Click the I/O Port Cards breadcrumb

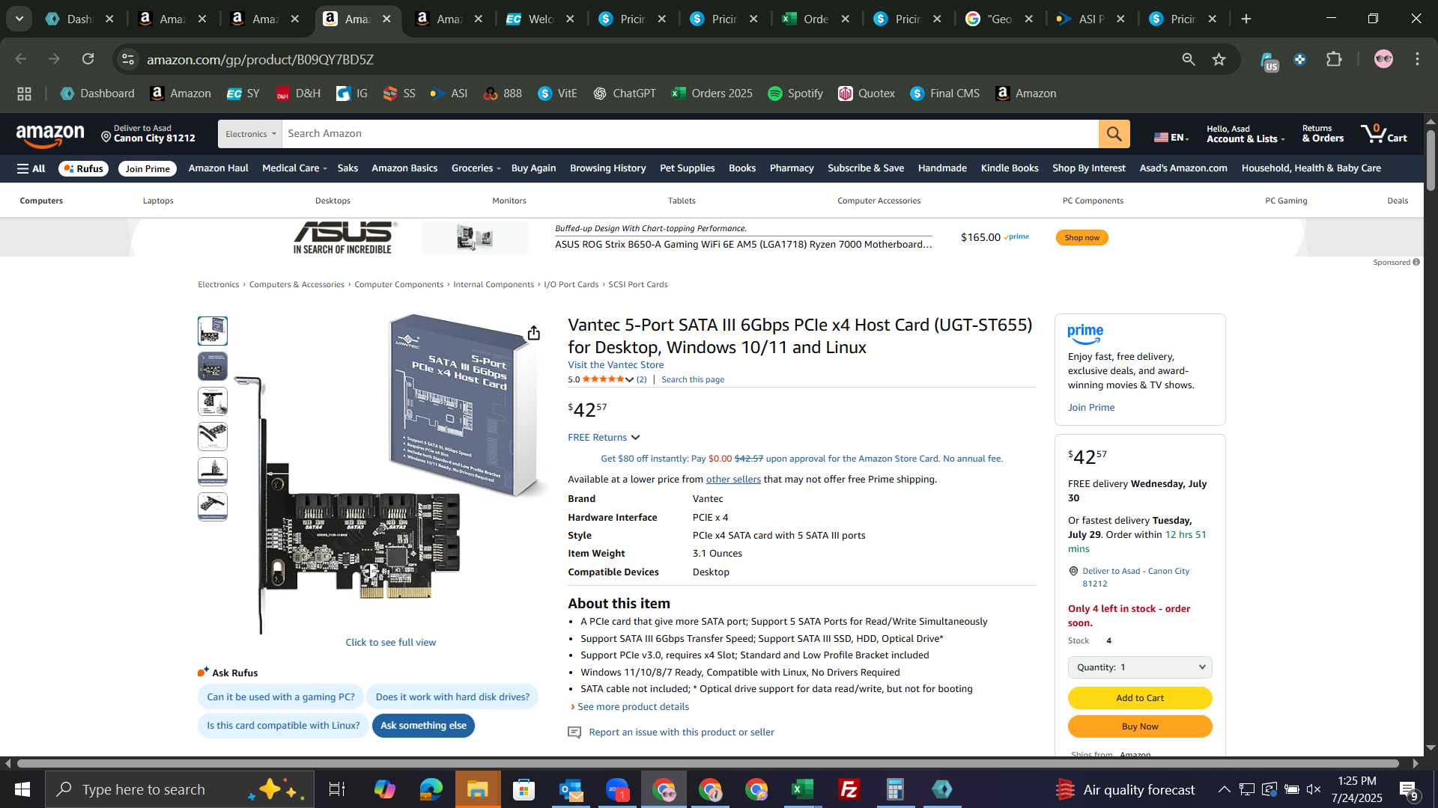(x=571, y=285)
